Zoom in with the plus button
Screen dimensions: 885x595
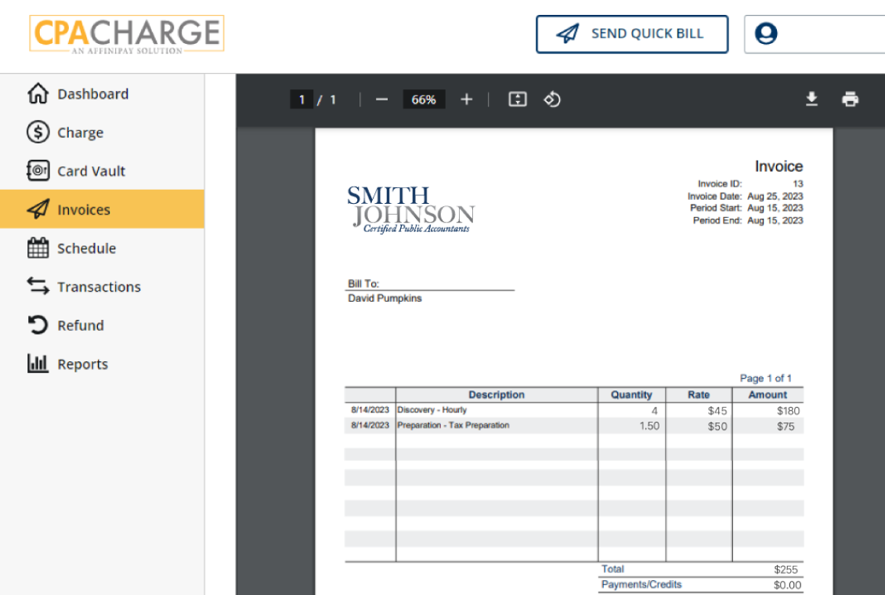(467, 100)
